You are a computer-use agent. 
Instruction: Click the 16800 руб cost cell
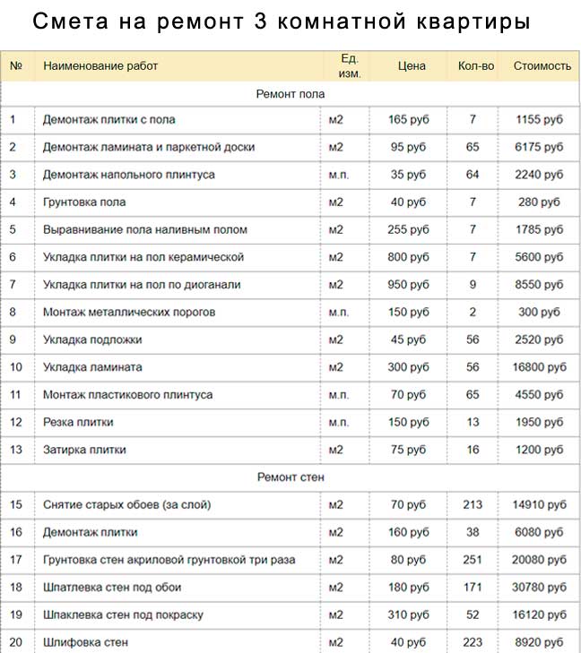click(540, 367)
